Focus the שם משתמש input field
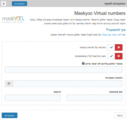127x120 pixels. point(94,98)
